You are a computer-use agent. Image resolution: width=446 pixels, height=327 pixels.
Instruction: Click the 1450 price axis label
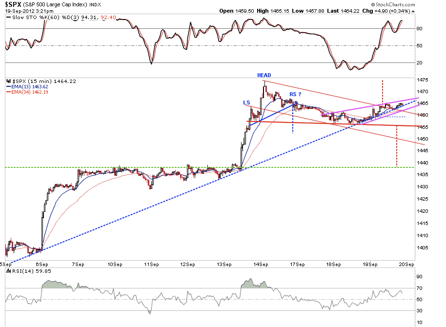423,139
